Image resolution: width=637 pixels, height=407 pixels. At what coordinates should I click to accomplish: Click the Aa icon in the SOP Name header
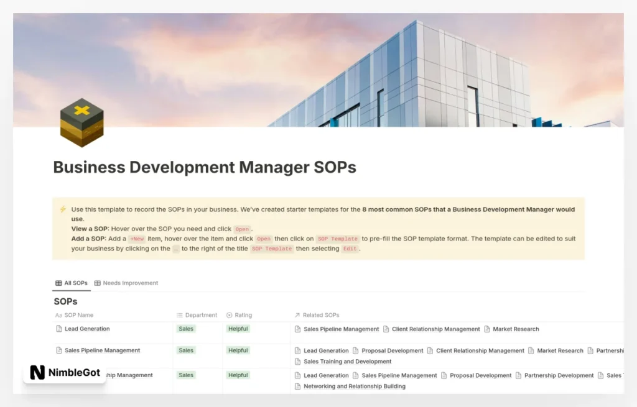[x=60, y=315]
